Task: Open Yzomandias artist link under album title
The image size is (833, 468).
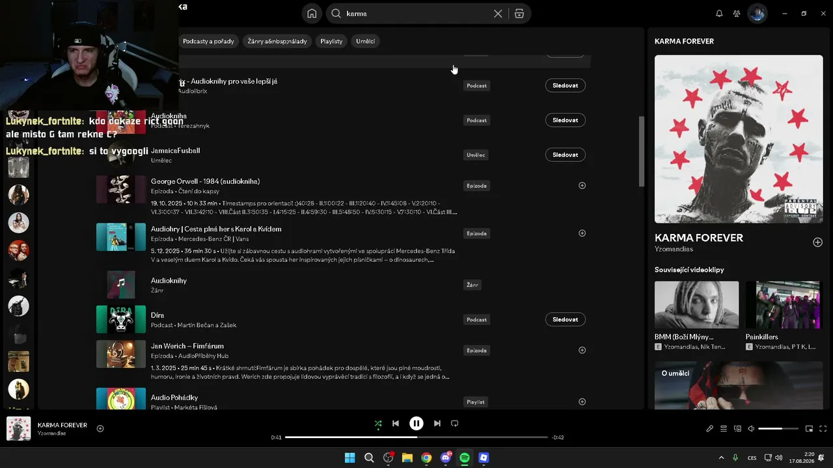Action: 674,249
